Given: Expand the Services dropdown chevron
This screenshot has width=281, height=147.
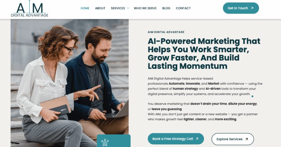Looking at the screenshot, I should point(128,8).
